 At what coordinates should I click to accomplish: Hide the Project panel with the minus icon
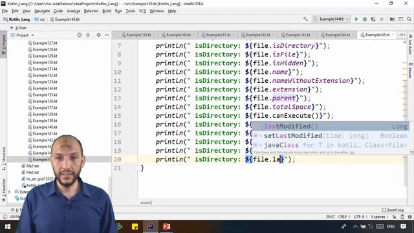click(107, 35)
